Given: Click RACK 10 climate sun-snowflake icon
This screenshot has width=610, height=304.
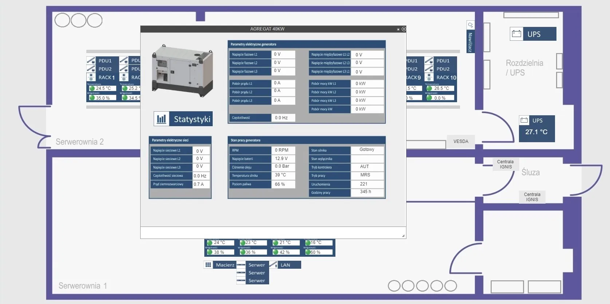Looking at the screenshot, I should (x=429, y=77).
